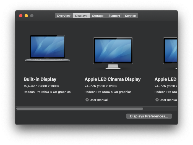Close the window with red button
Viewport: 193px width, 145px height.
(x=21, y=16)
